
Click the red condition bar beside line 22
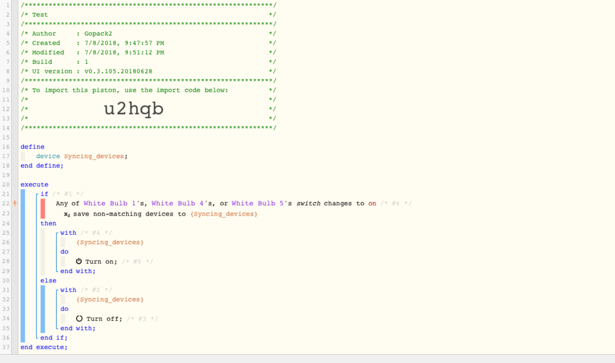pos(43,208)
